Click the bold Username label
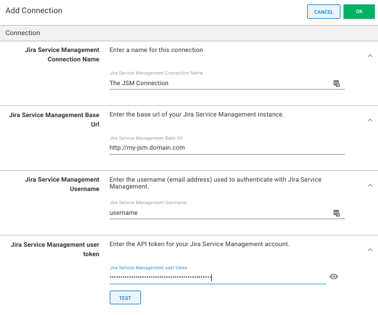 (x=62, y=184)
